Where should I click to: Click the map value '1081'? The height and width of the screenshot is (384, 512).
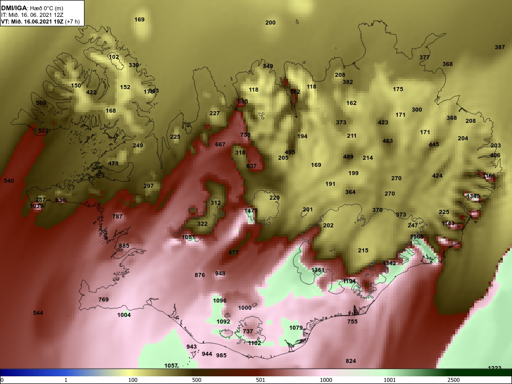pos(188,237)
